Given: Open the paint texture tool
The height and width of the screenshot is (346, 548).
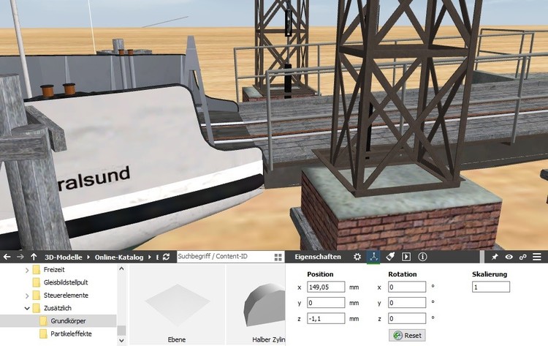Looking at the screenshot, I should click(390, 257).
